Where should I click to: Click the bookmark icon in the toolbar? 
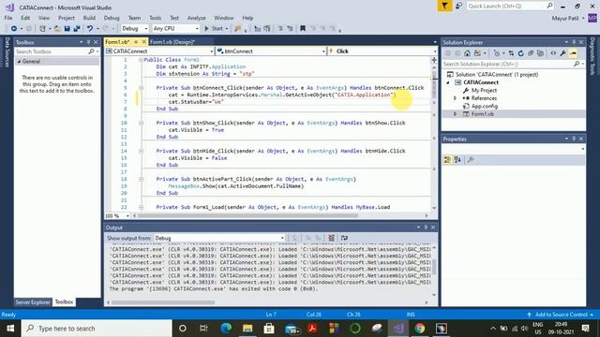[x=303, y=29]
